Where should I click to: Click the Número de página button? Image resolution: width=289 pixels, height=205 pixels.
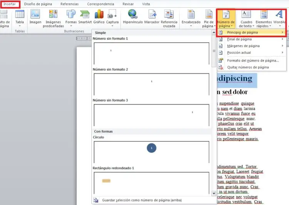tap(226, 19)
